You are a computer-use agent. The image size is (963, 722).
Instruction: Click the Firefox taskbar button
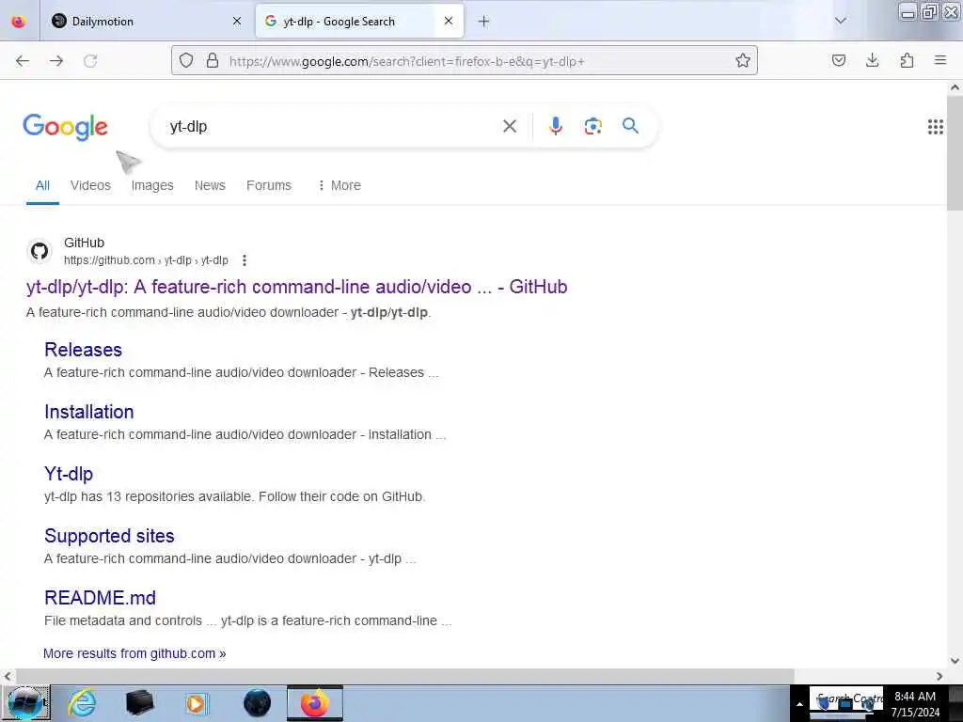coord(314,703)
